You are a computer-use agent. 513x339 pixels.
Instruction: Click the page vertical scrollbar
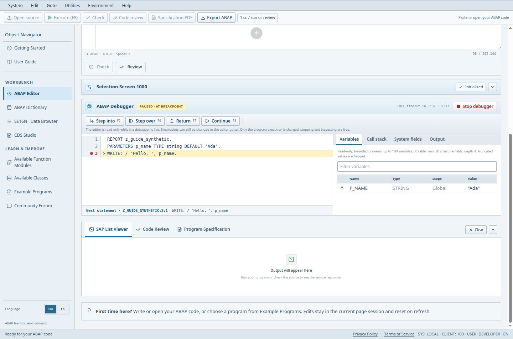tap(511, 228)
